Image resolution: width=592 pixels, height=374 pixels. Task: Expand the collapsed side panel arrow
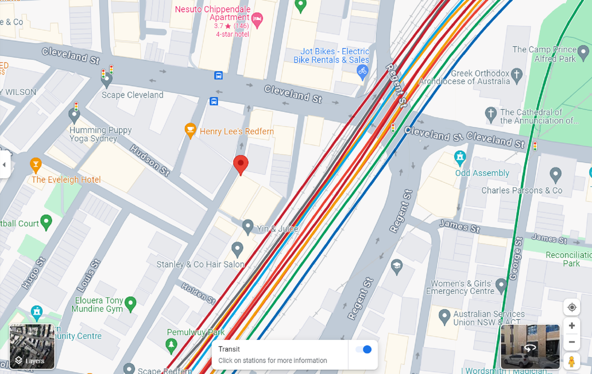pyautogui.click(x=4, y=165)
